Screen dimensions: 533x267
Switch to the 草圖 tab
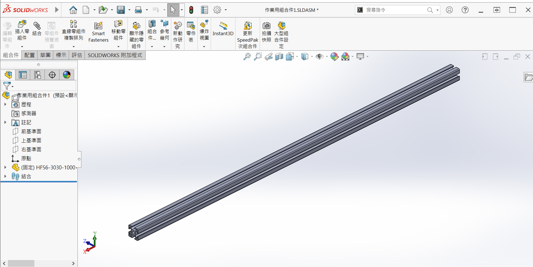click(45, 55)
